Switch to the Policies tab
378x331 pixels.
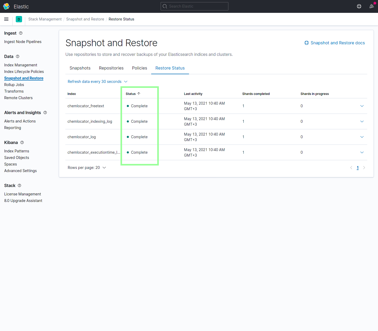tap(139, 68)
